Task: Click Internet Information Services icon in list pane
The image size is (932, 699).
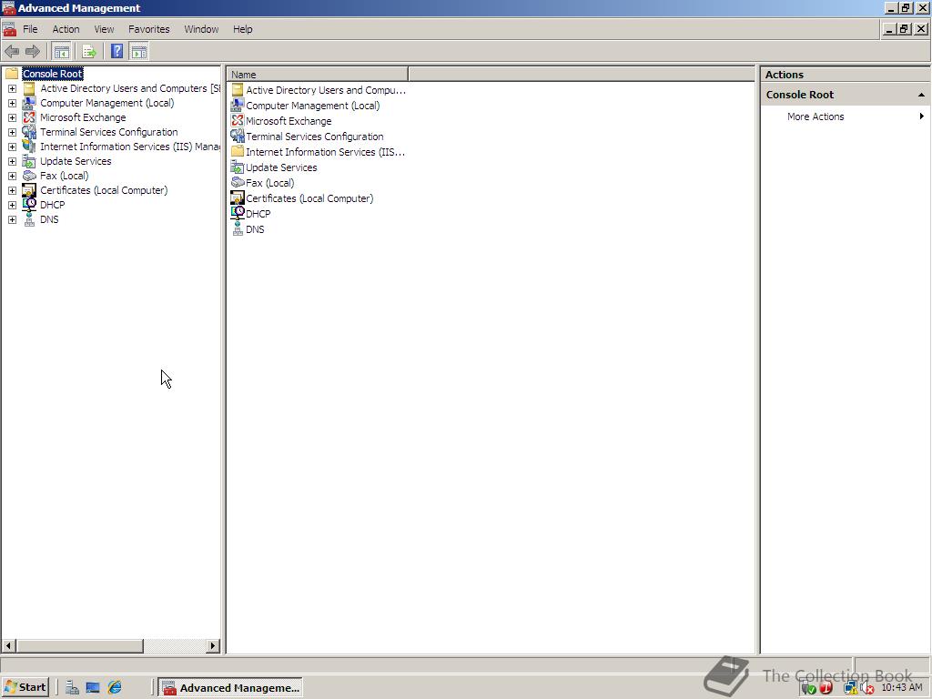Action: (x=238, y=152)
